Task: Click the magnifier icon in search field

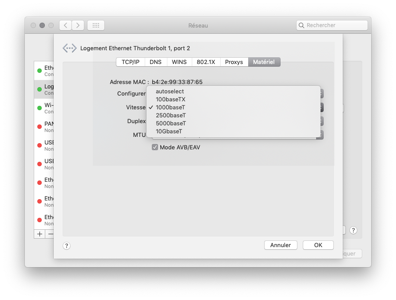Action: (301, 25)
